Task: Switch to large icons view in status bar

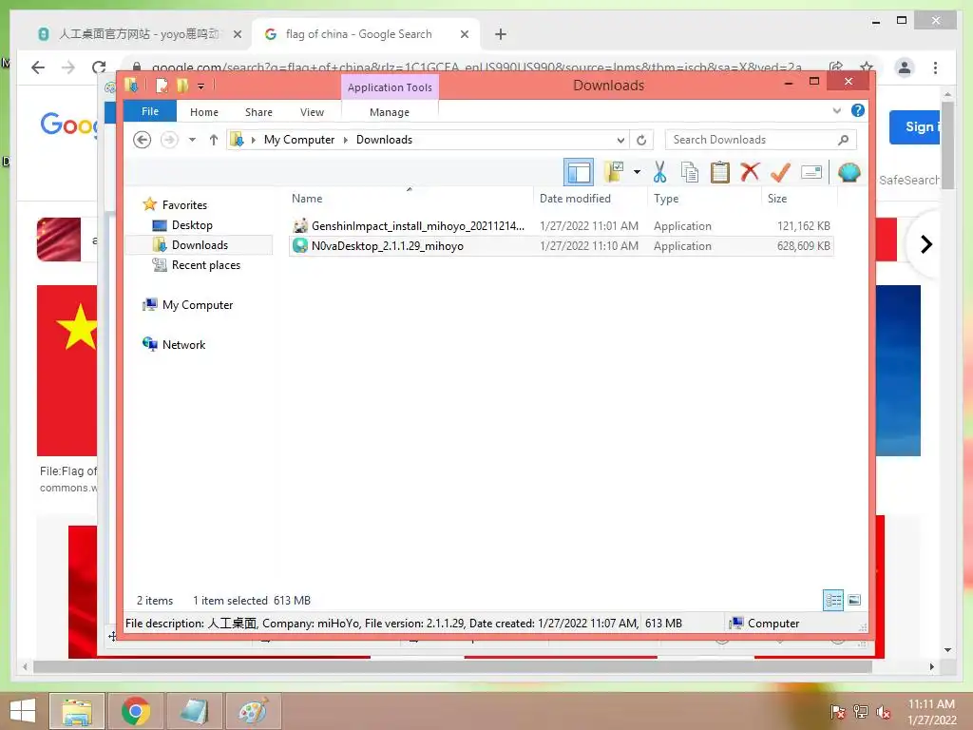Action: [x=854, y=600]
